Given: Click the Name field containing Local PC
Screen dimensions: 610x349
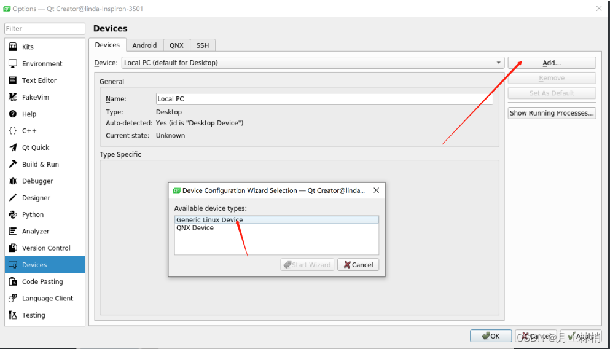Looking at the screenshot, I should click(x=324, y=99).
